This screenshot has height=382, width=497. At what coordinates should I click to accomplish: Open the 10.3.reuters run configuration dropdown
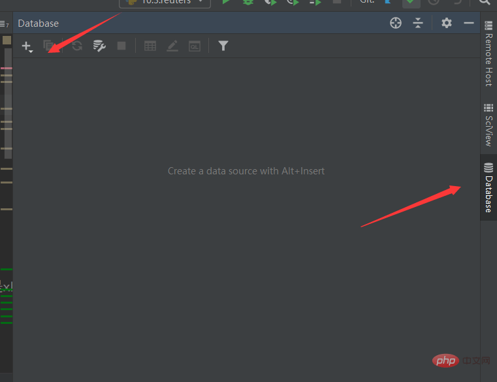click(165, 3)
